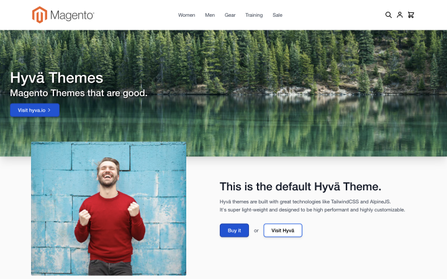447x279 pixels.
Task: Open the shopping cart icon
Action: point(411,15)
